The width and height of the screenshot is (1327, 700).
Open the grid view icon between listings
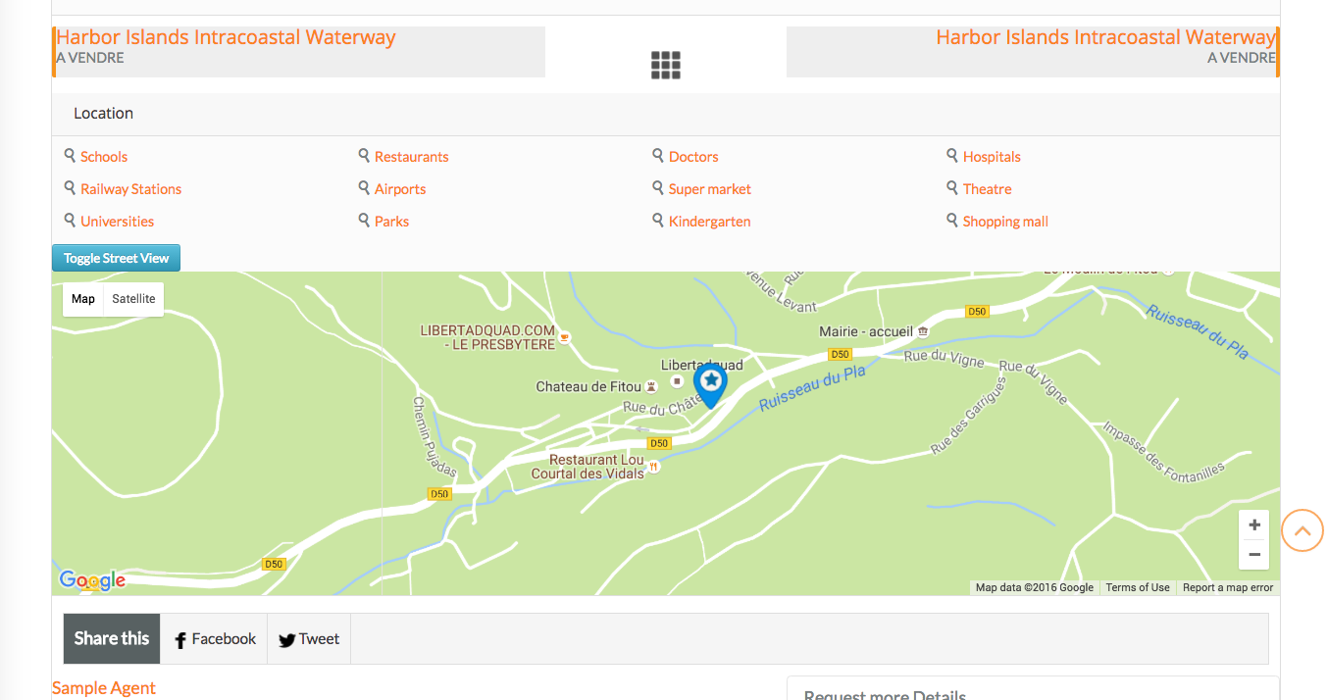click(x=666, y=66)
